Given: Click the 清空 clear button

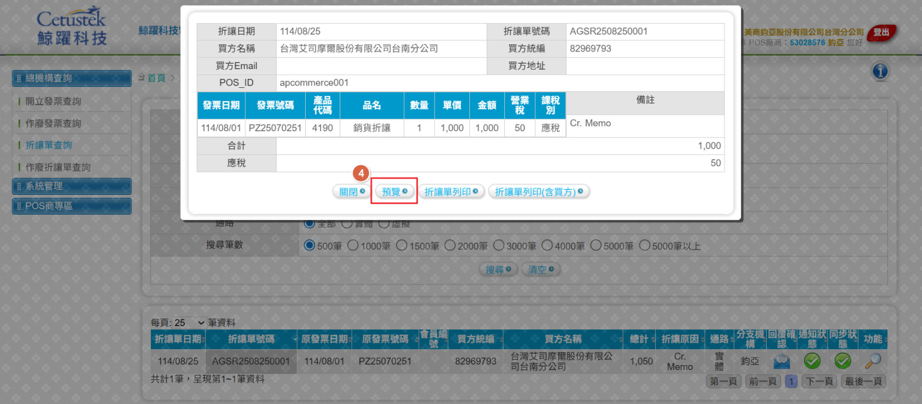Looking at the screenshot, I should point(541,270).
